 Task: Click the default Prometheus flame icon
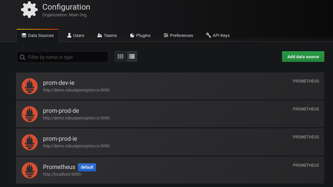(30, 170)
